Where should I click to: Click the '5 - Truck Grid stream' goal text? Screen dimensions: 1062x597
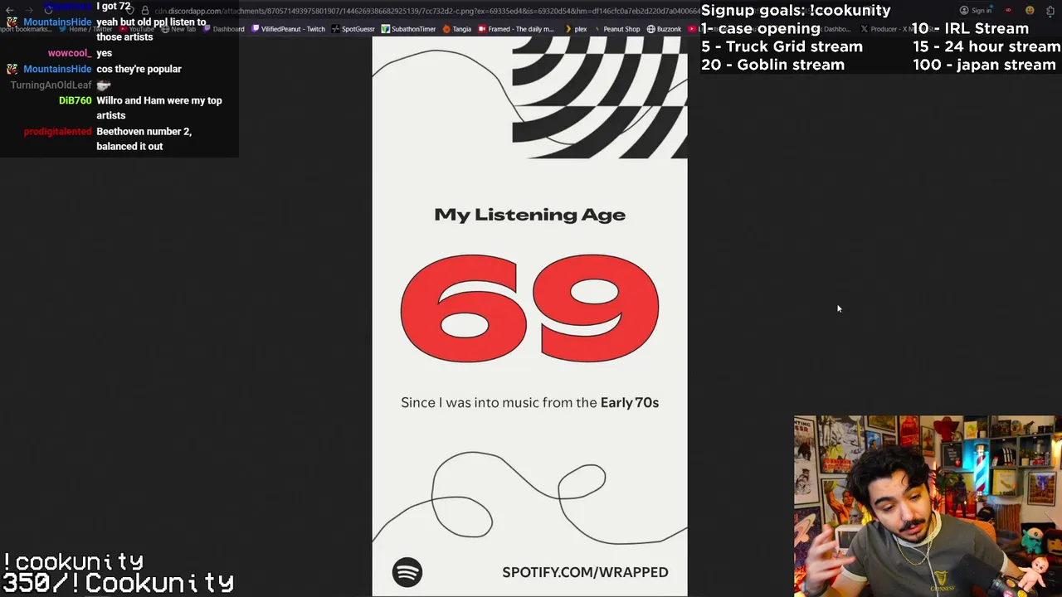point(782,46)
